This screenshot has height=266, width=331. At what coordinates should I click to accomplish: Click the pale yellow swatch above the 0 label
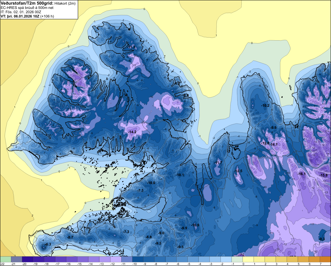tap(248, 259)
